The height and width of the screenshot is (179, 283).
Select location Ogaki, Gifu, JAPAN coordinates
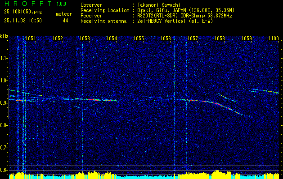pos(185,10)
